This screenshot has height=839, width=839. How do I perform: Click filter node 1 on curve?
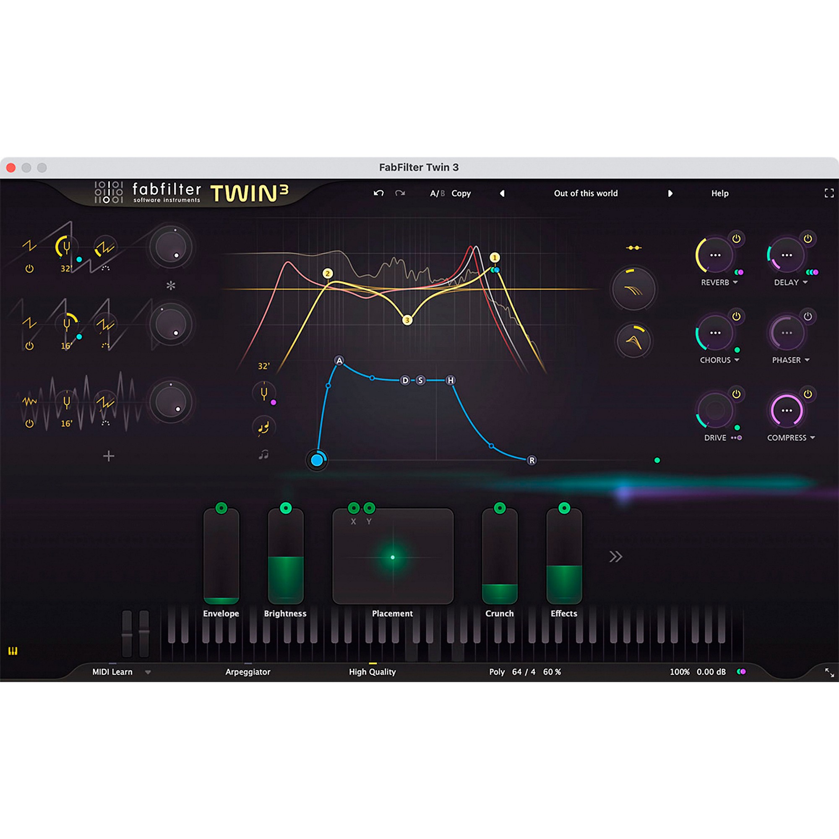pyautogui.click(x=494, y=258)
